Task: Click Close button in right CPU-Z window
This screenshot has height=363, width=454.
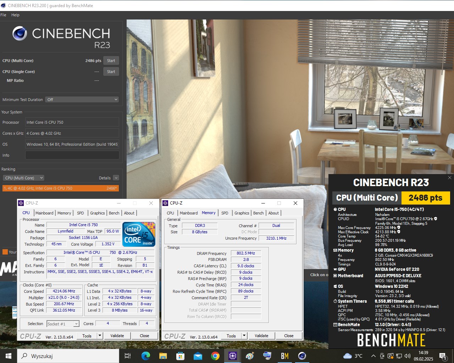Action: pos(289,336)
